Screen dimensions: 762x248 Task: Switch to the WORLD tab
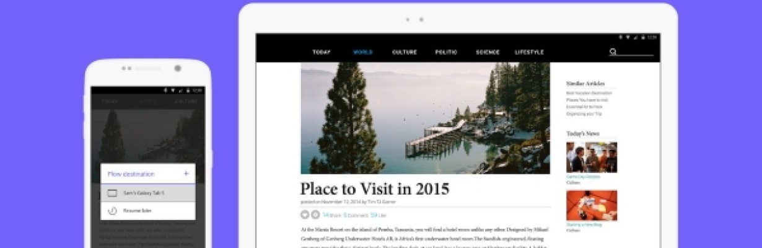tap(362, 52)
